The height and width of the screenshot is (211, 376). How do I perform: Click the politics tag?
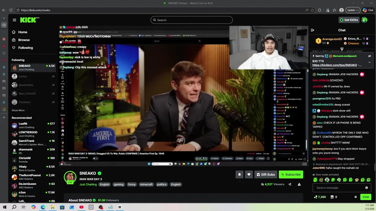(162, 184)
